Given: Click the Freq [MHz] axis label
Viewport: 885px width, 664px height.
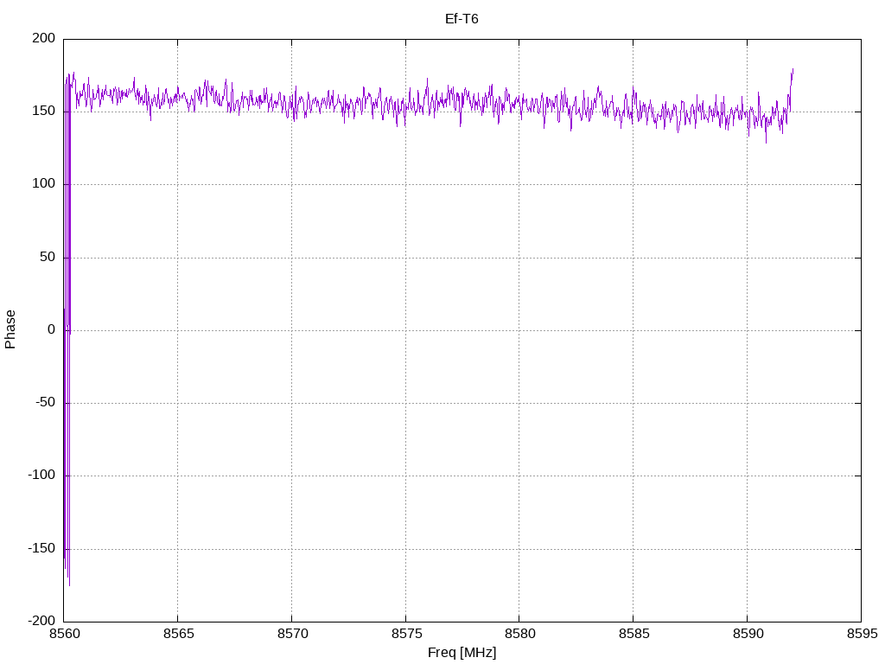Looking at the screenshot, I should coord(462,653).
